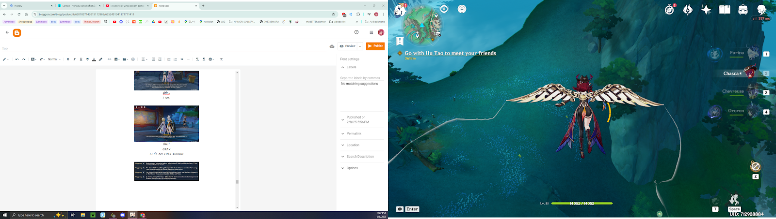Expand the Location section
This screenshot has width=776, height=219.
pos(343,145)
